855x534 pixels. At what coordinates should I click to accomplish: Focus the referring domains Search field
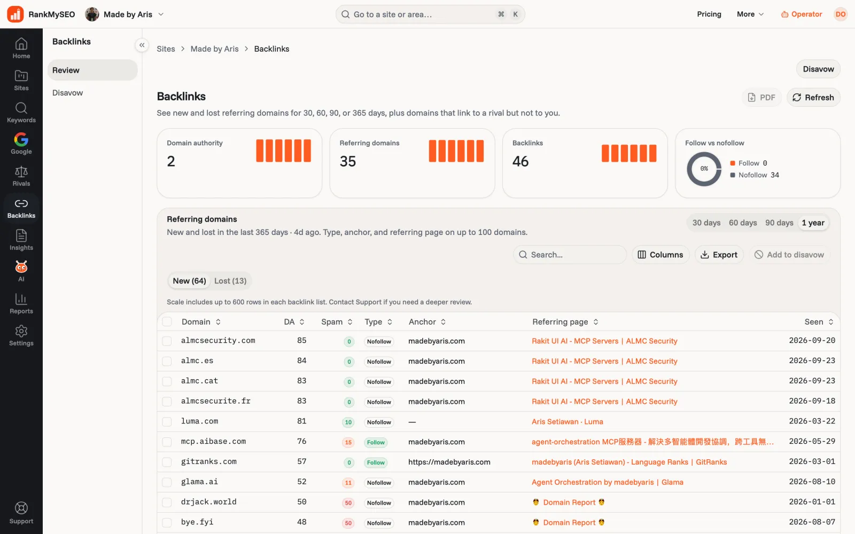pyautogui.click(x=570, y=255)
